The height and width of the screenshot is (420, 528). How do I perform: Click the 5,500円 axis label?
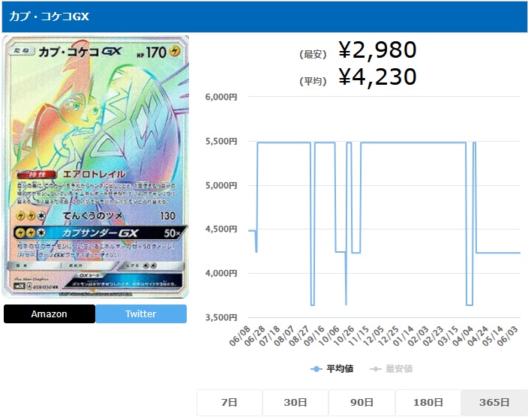point(221,141)
